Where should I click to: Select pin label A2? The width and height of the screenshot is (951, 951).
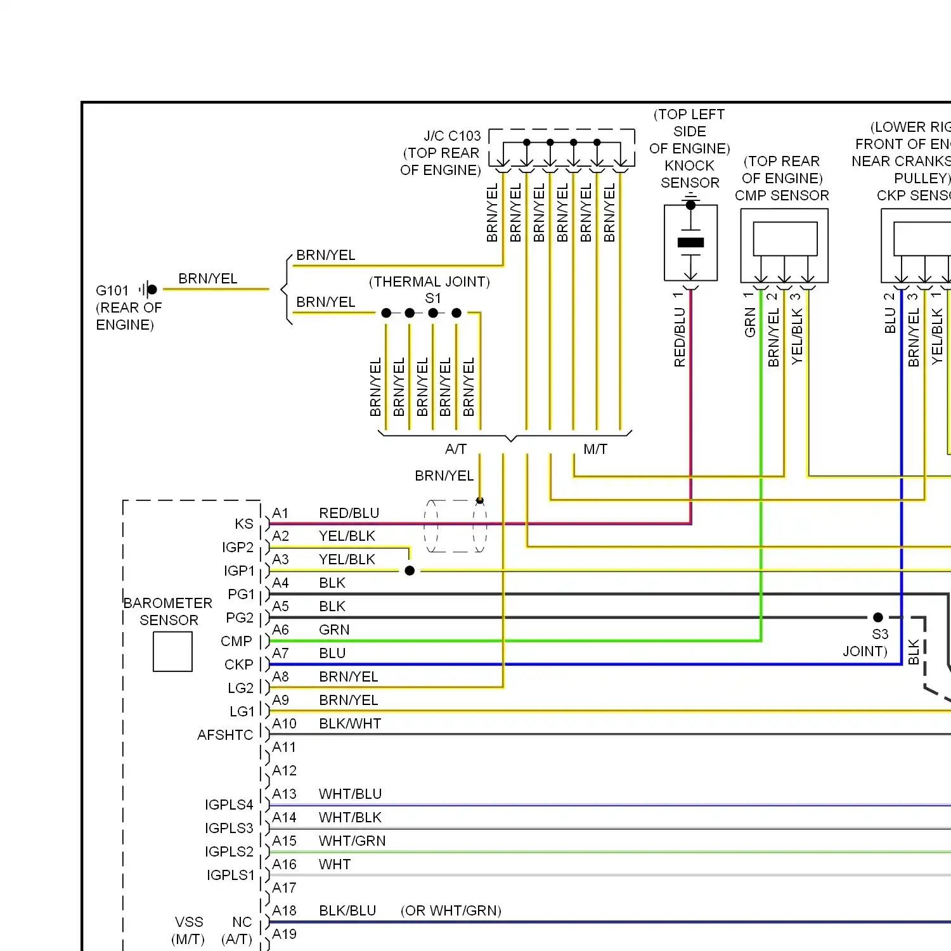pyautogui.click(x=280, y=536)
